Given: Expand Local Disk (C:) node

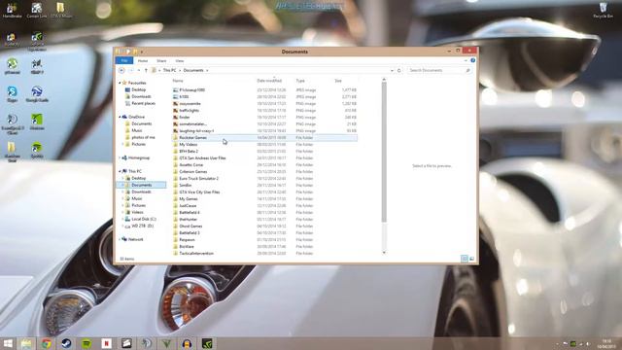Looking at the screenshot, I should [122, 219].
